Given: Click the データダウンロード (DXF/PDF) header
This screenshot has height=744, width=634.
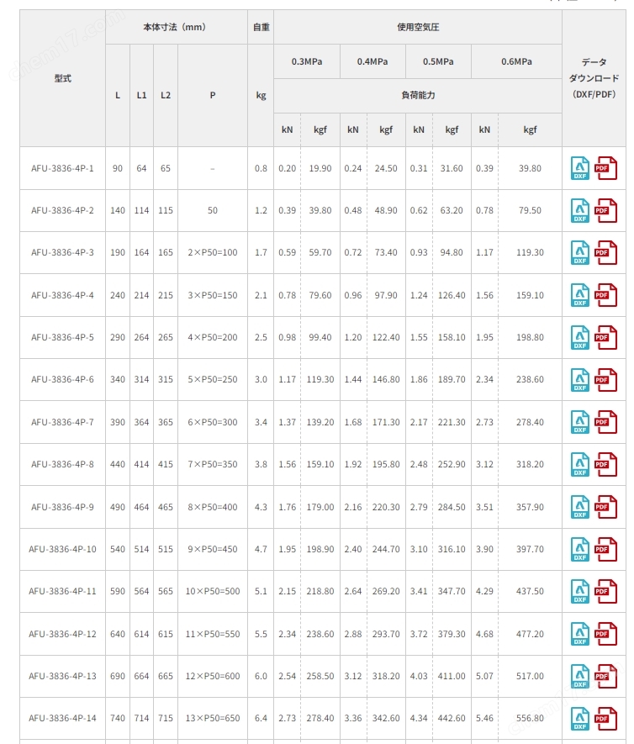Looking at the screenshot, I should click(x=594, y=78).
